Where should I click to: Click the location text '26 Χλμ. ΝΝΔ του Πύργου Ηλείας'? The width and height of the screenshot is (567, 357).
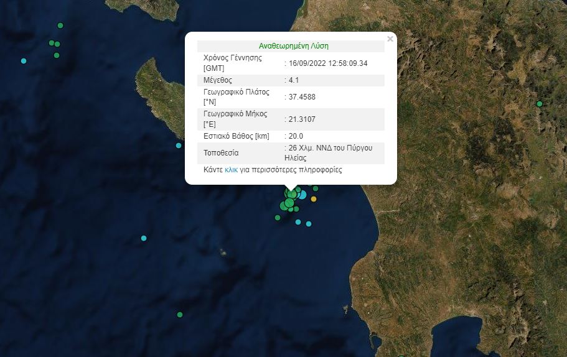[x=329, y=153]
